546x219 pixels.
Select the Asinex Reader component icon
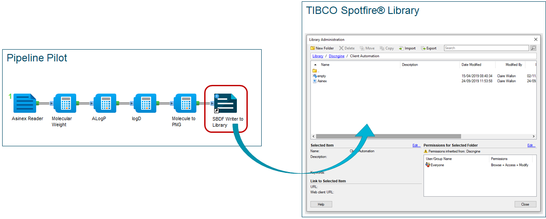coord(25,103)
